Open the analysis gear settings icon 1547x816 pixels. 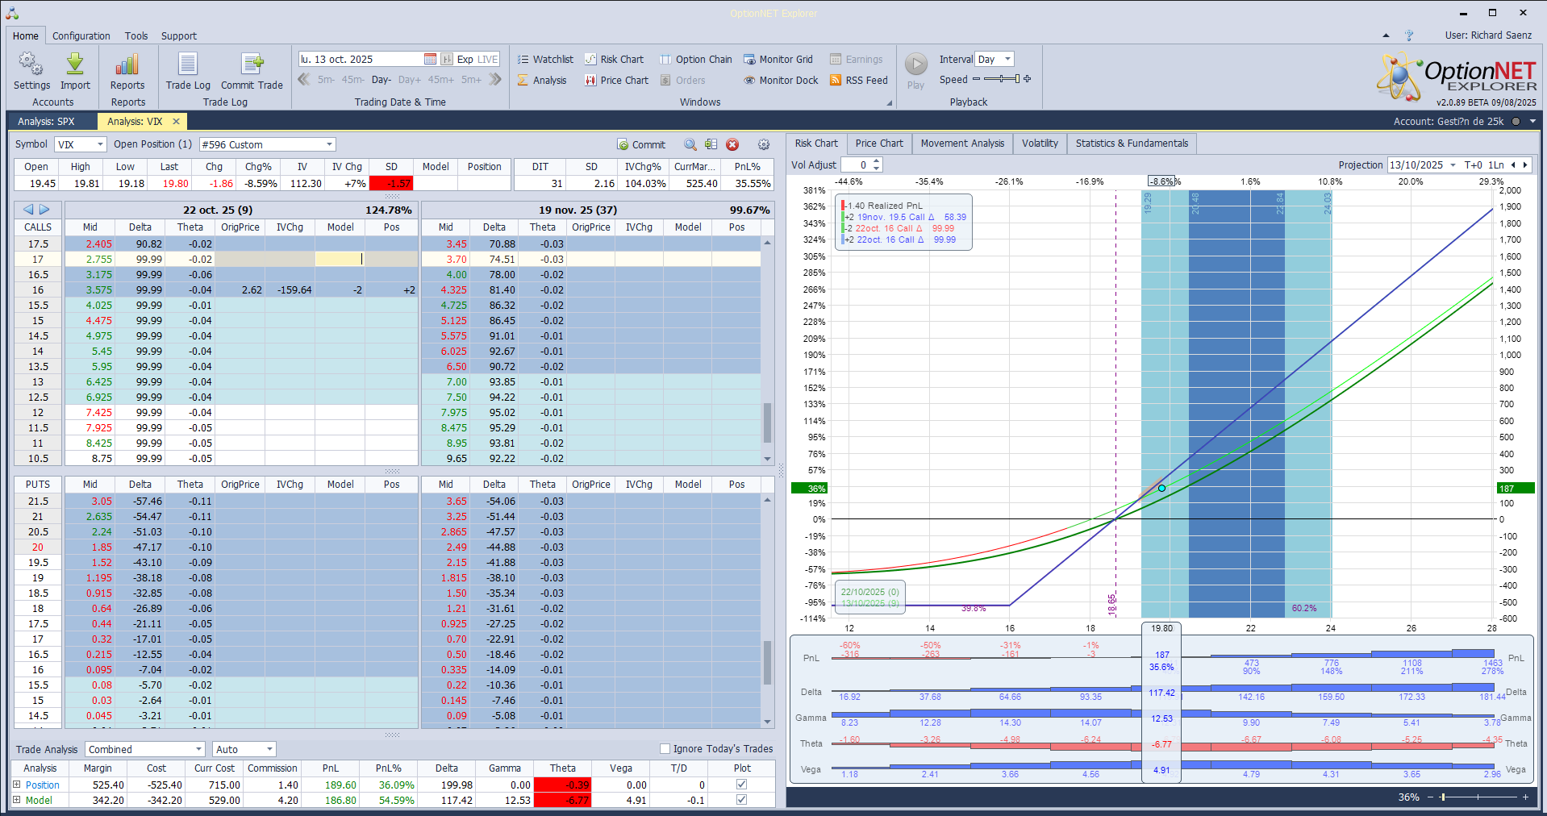coord(764,144)
